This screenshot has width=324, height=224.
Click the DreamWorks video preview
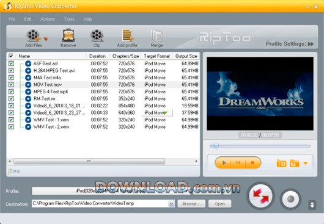pos(260,93)
